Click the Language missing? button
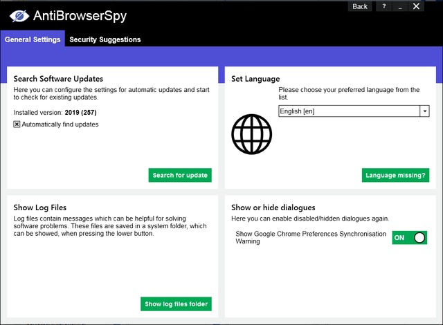The width and height of the screenshot is (443, 325). pos(395,176)
